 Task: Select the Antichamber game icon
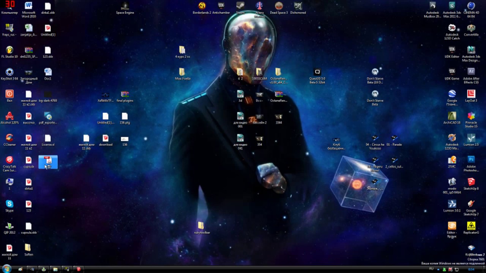(x=221, y=8)
